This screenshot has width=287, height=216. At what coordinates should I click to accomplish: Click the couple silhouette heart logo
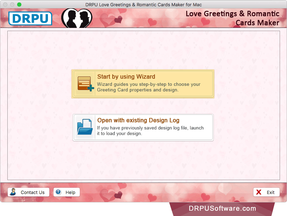[x=77, y=18]
